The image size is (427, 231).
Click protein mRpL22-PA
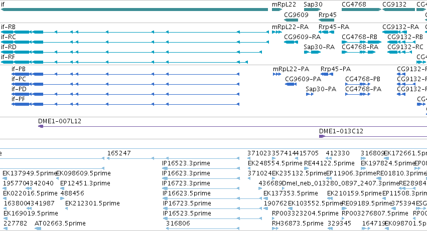[277, 74]
